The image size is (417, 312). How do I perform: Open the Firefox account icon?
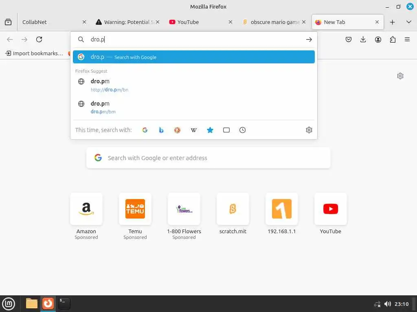coord(378,39)
